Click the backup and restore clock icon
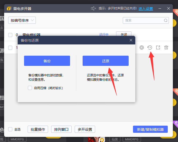Image resolution: width=178 pixels, height=142 pixels. click(150, 48)
